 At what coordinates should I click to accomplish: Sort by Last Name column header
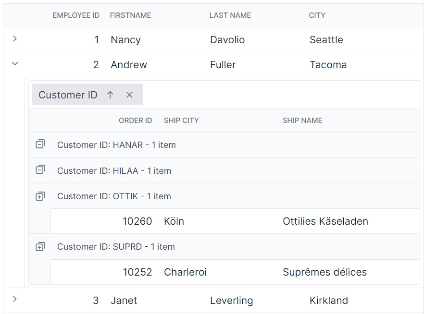[x=230, y=15]
